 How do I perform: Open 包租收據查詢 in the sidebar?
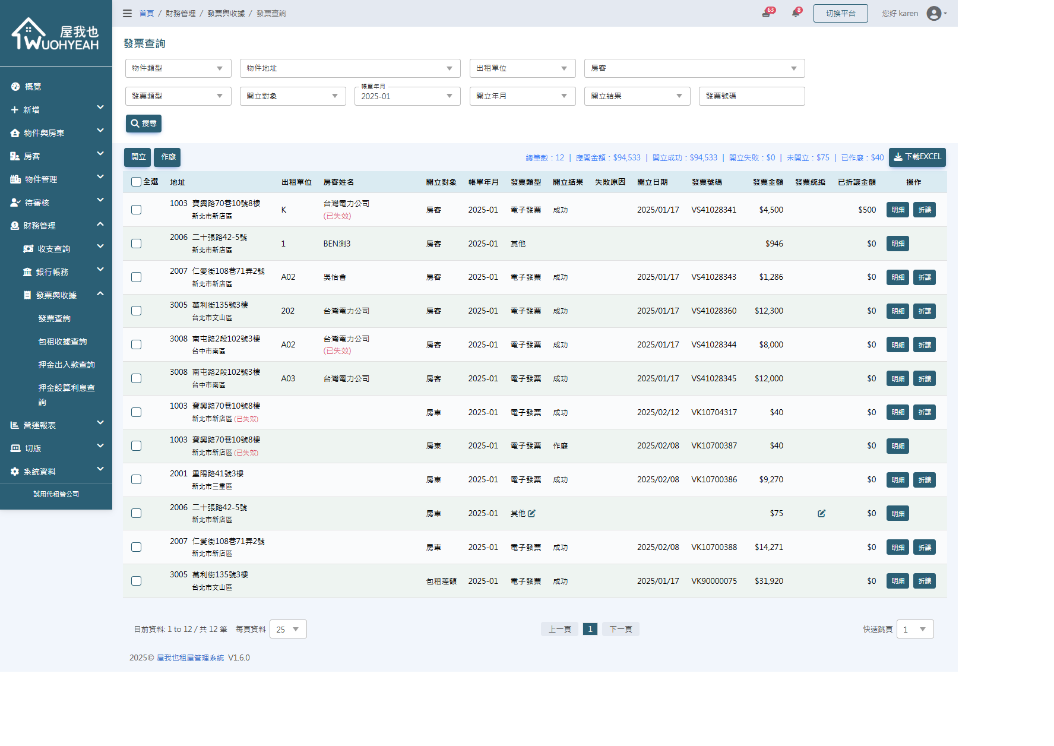tap(62, 342)
